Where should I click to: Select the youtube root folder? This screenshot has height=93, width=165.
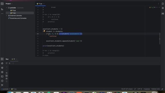tap(13, 8)
